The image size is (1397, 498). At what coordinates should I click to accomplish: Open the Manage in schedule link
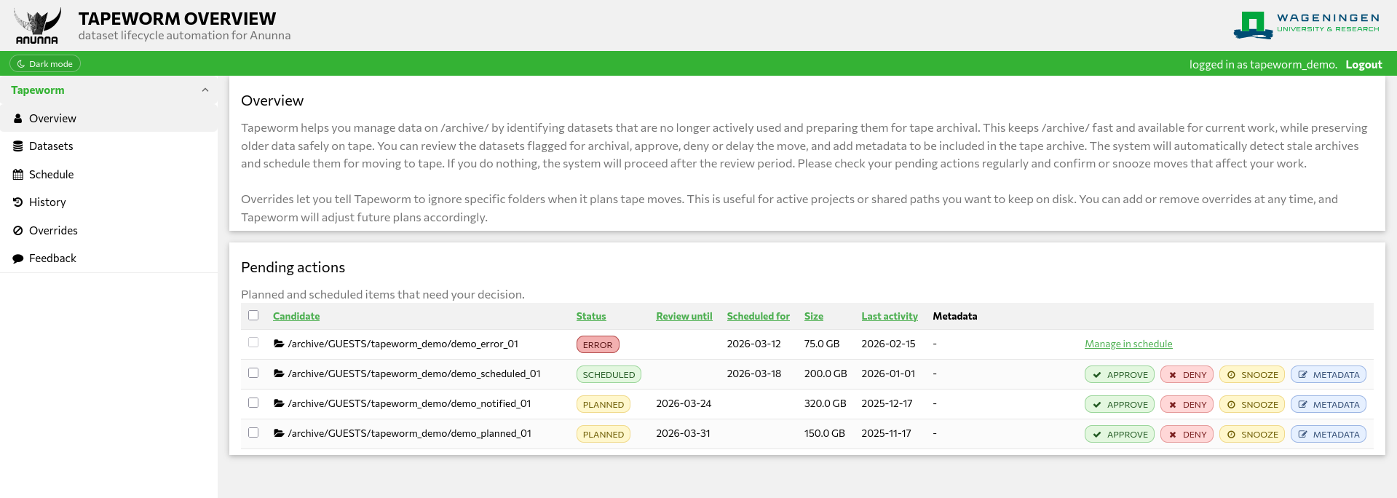point(1128,344)
